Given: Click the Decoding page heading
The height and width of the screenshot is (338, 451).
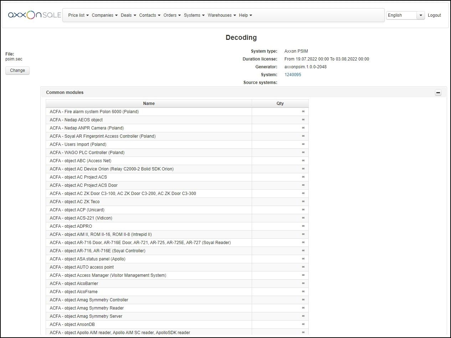Looking at the screenshot, I should pos(241,37).
